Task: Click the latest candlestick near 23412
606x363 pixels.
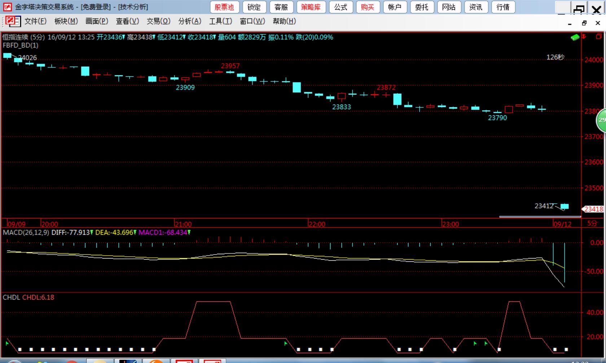Action: (565, 207)
